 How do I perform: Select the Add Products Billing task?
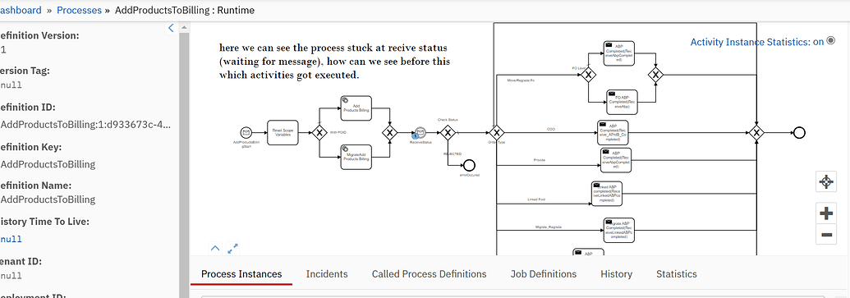356,108
